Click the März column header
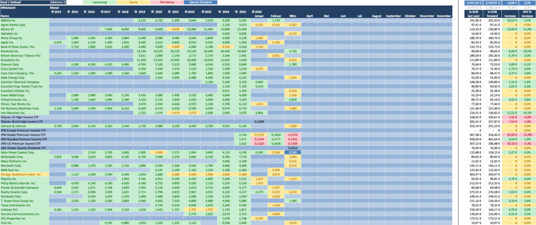 (x=292, y=16)
